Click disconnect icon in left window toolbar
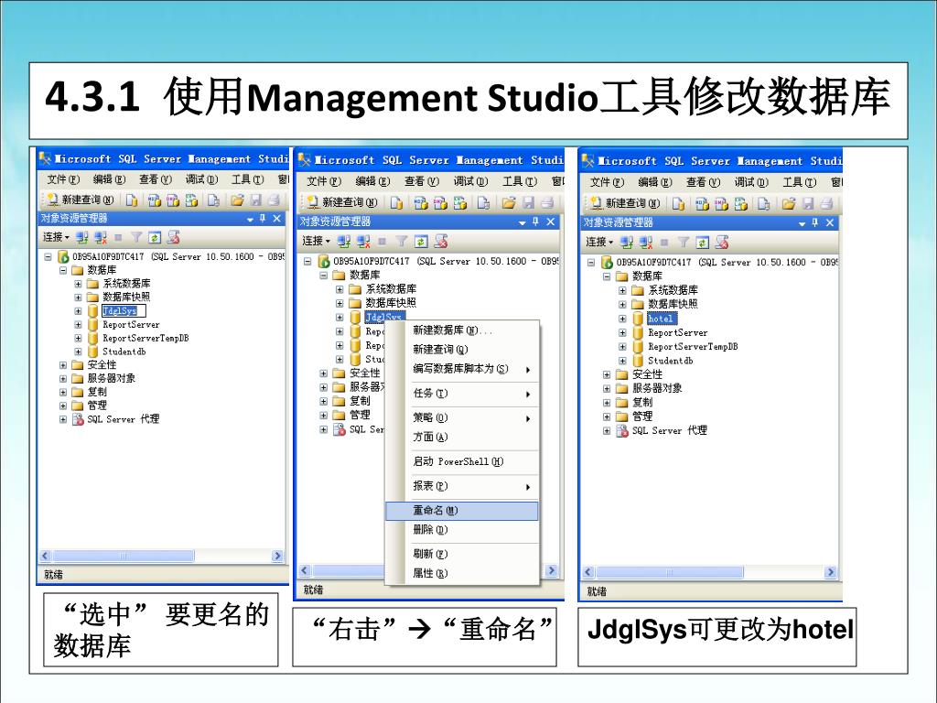This screenshot has width=937, height=703. click(101, 238)
